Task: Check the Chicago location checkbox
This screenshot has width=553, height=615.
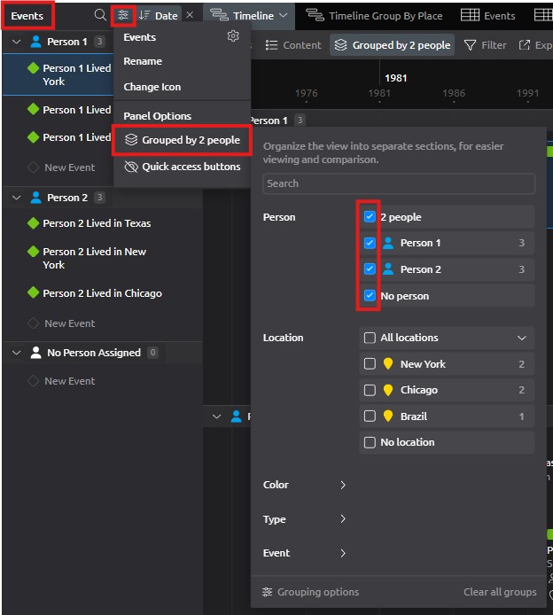Action: coord(370,390)
